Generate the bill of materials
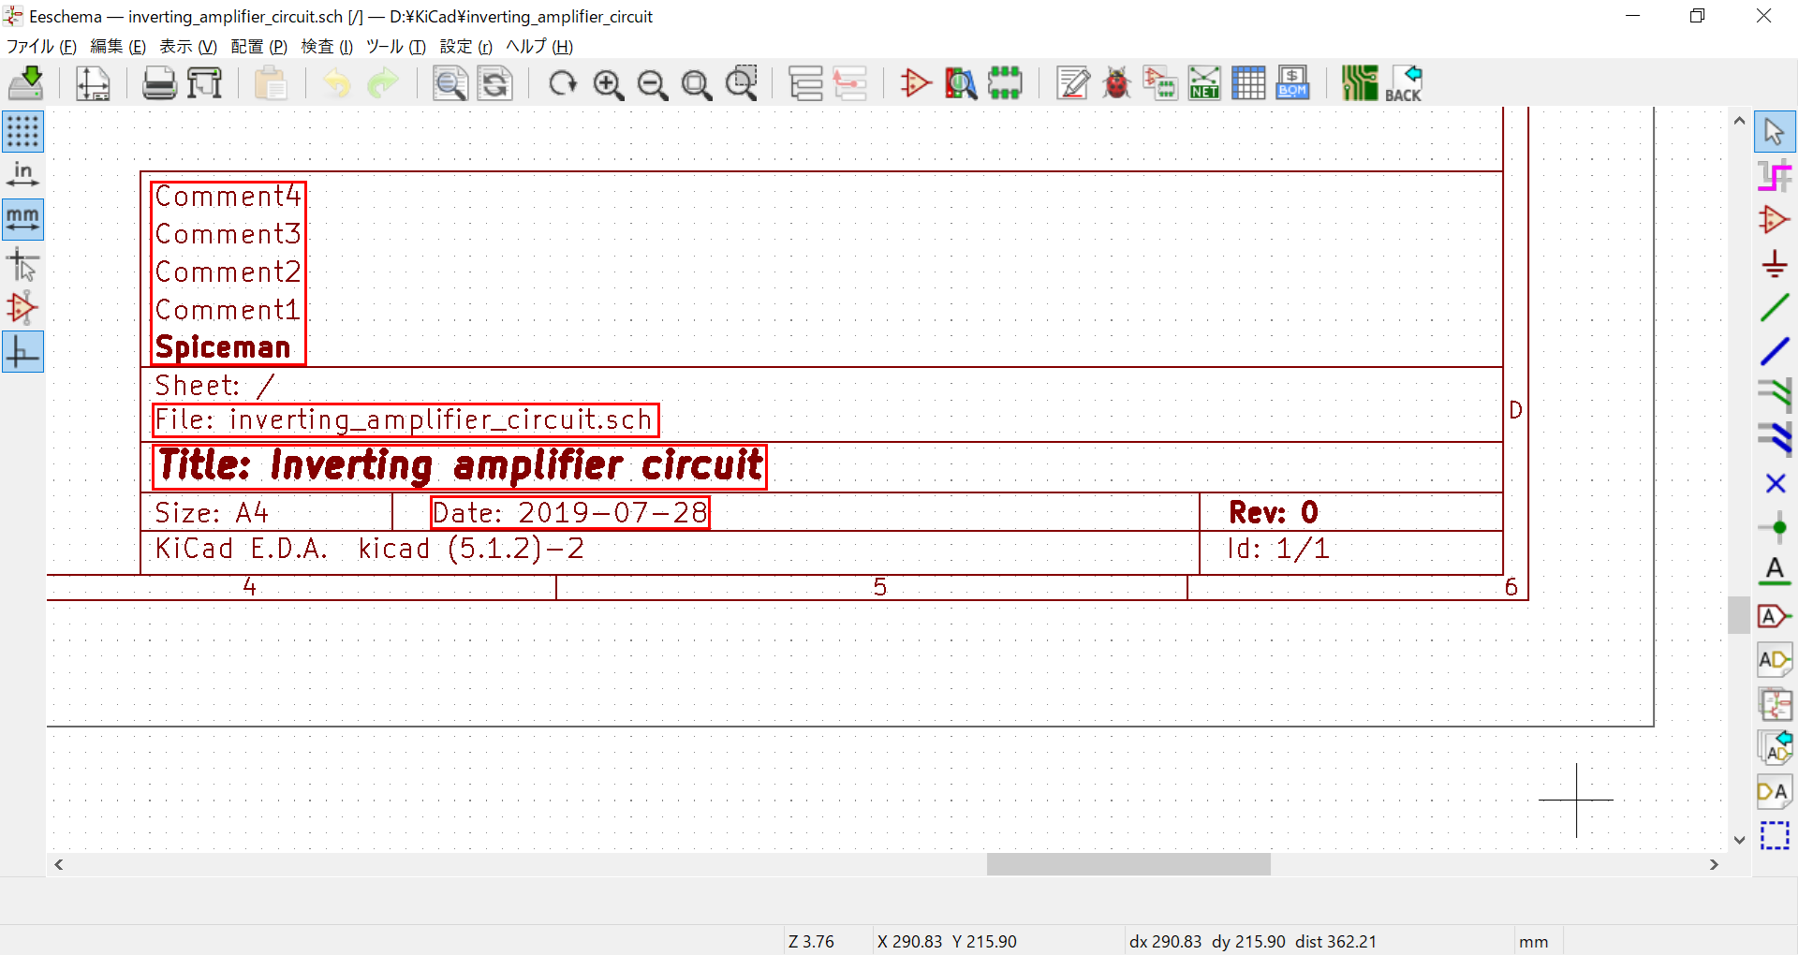 pos(1291,82)
